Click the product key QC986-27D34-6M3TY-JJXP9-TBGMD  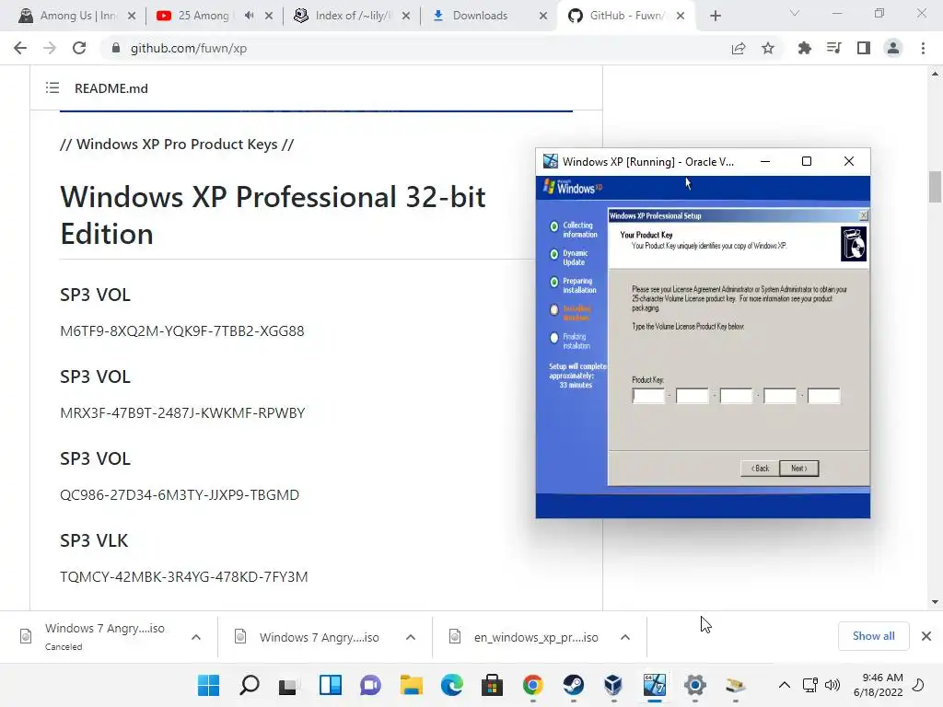coord(180,494)
